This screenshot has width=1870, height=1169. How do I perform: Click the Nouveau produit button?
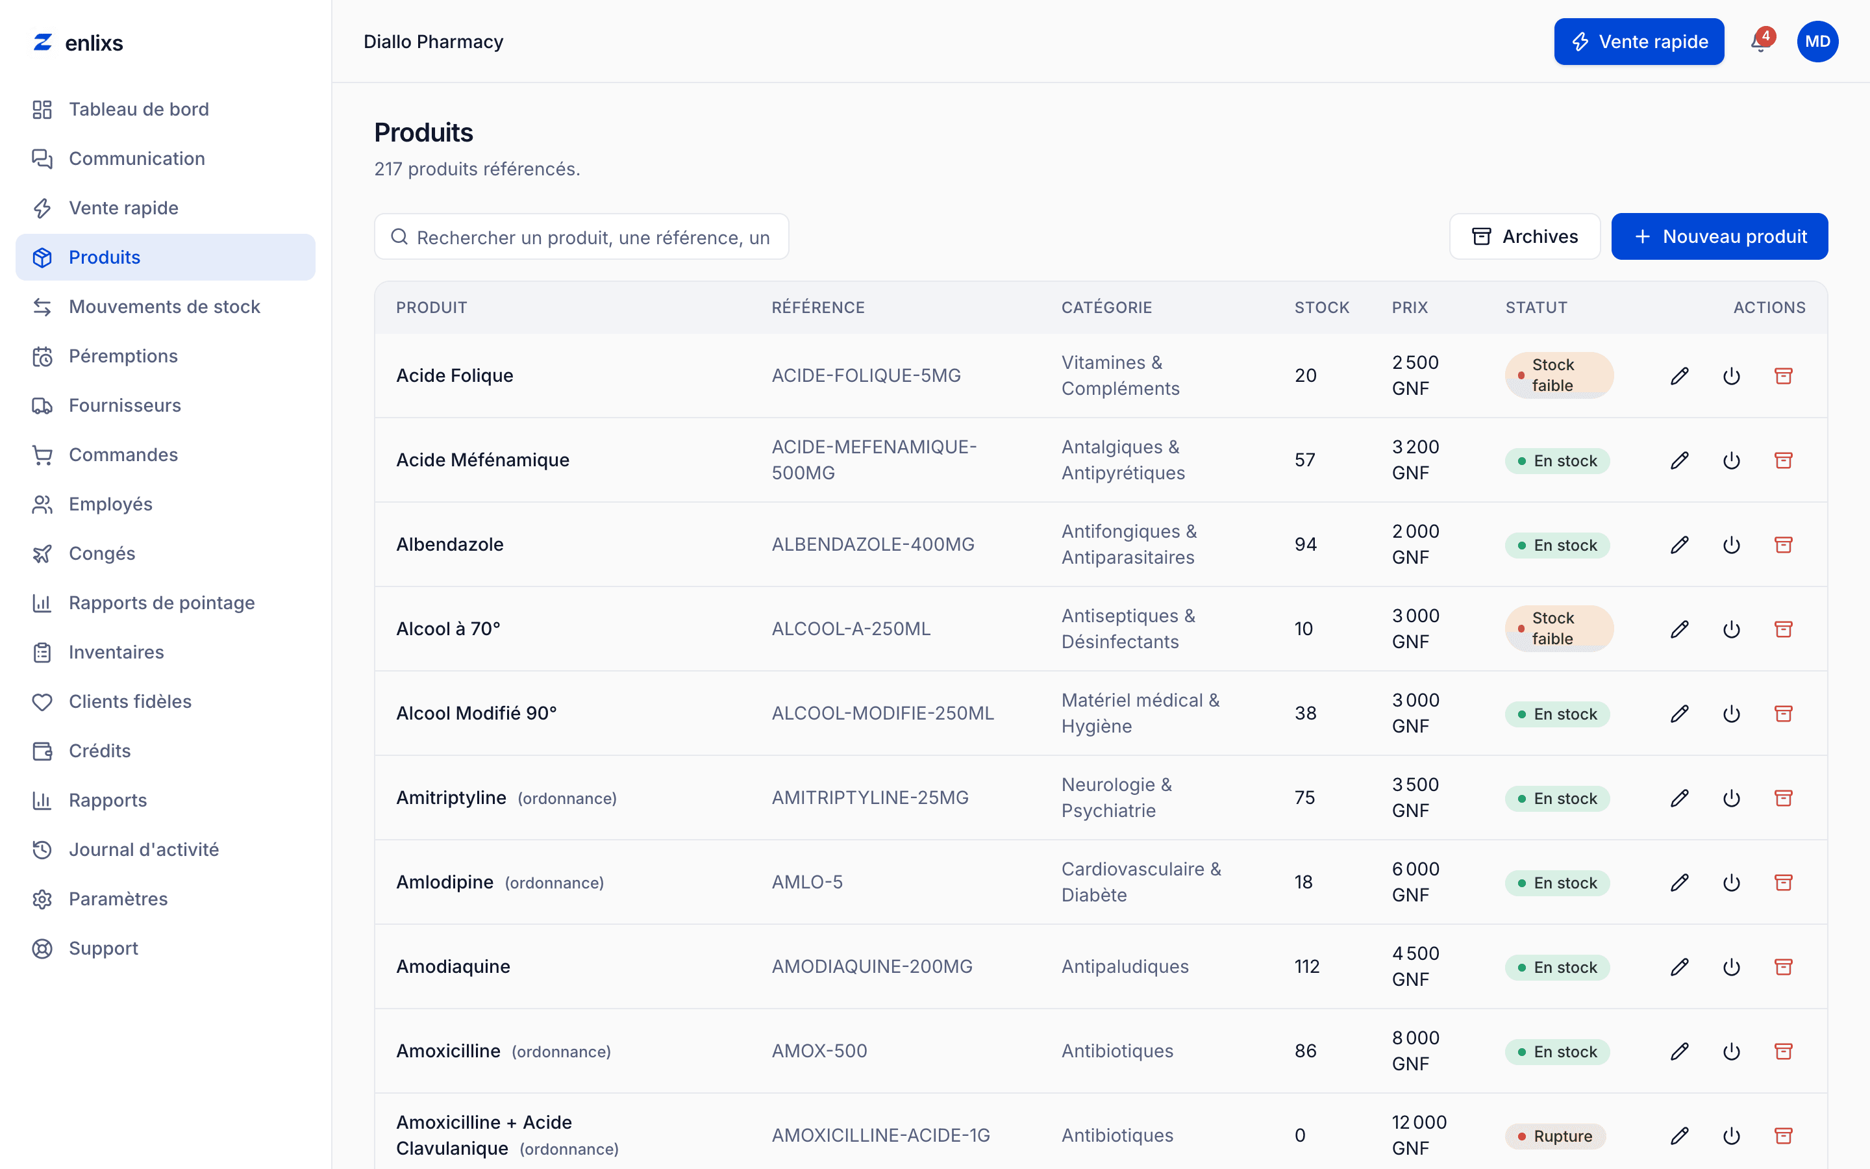coord(1719,236)
